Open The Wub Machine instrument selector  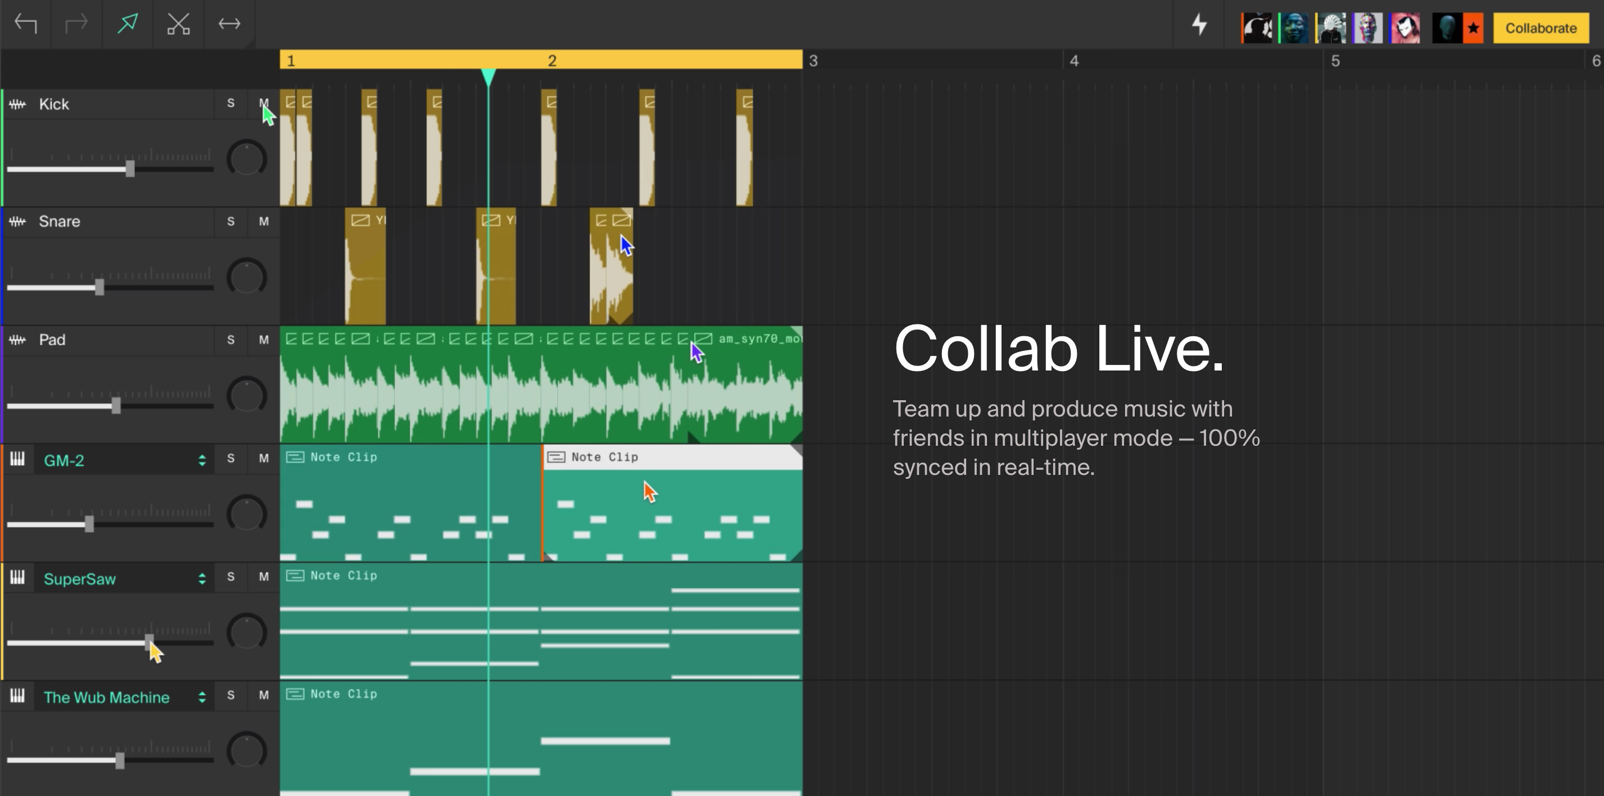(x=202, y=697)
